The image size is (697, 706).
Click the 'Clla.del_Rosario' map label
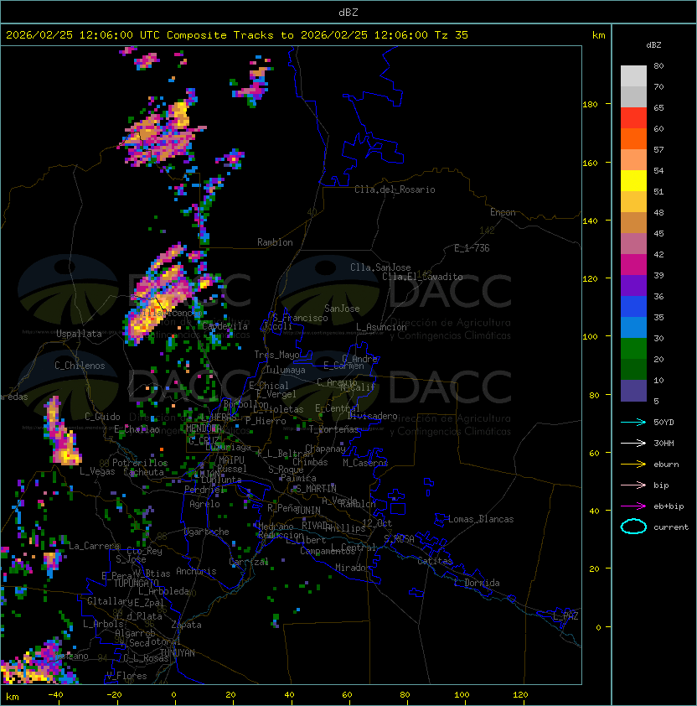pos(395,189)
